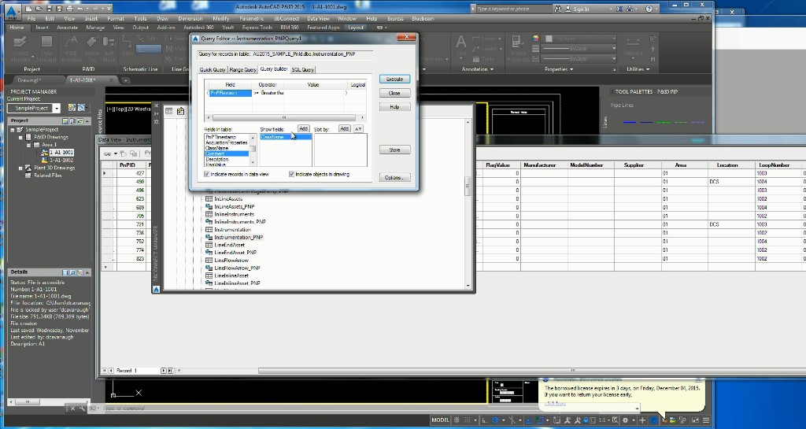Click the Options button in Query Editor
The height and width of the screenshot is (429, 806).
[395, 177]
